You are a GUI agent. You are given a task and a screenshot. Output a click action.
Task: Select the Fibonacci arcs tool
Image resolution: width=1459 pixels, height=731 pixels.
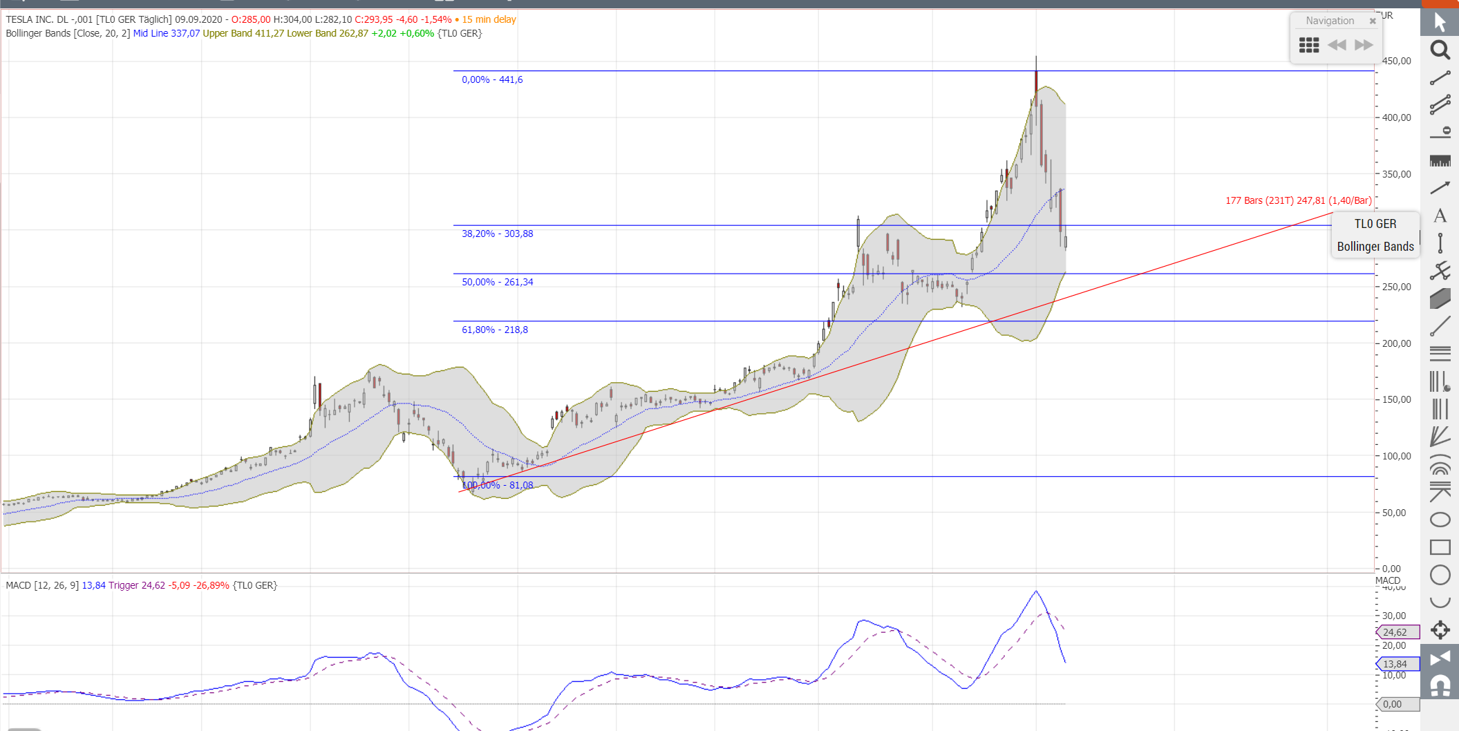pyautogui.click(x=1440, y=464)
